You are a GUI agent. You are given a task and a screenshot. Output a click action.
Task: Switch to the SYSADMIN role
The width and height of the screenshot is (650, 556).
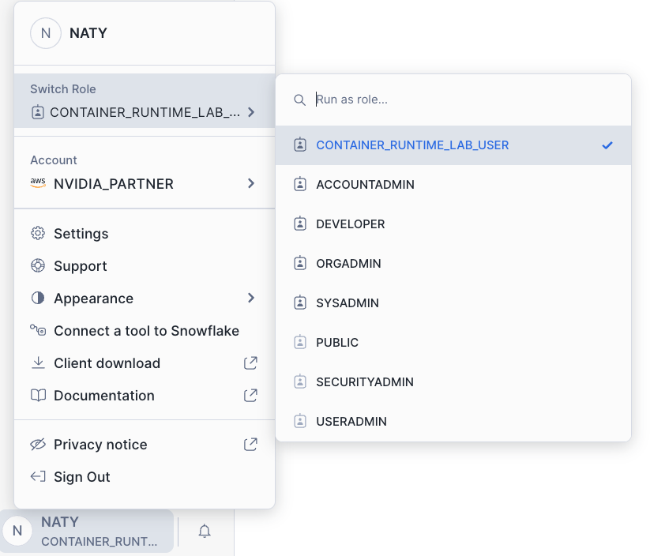(453, 302)
